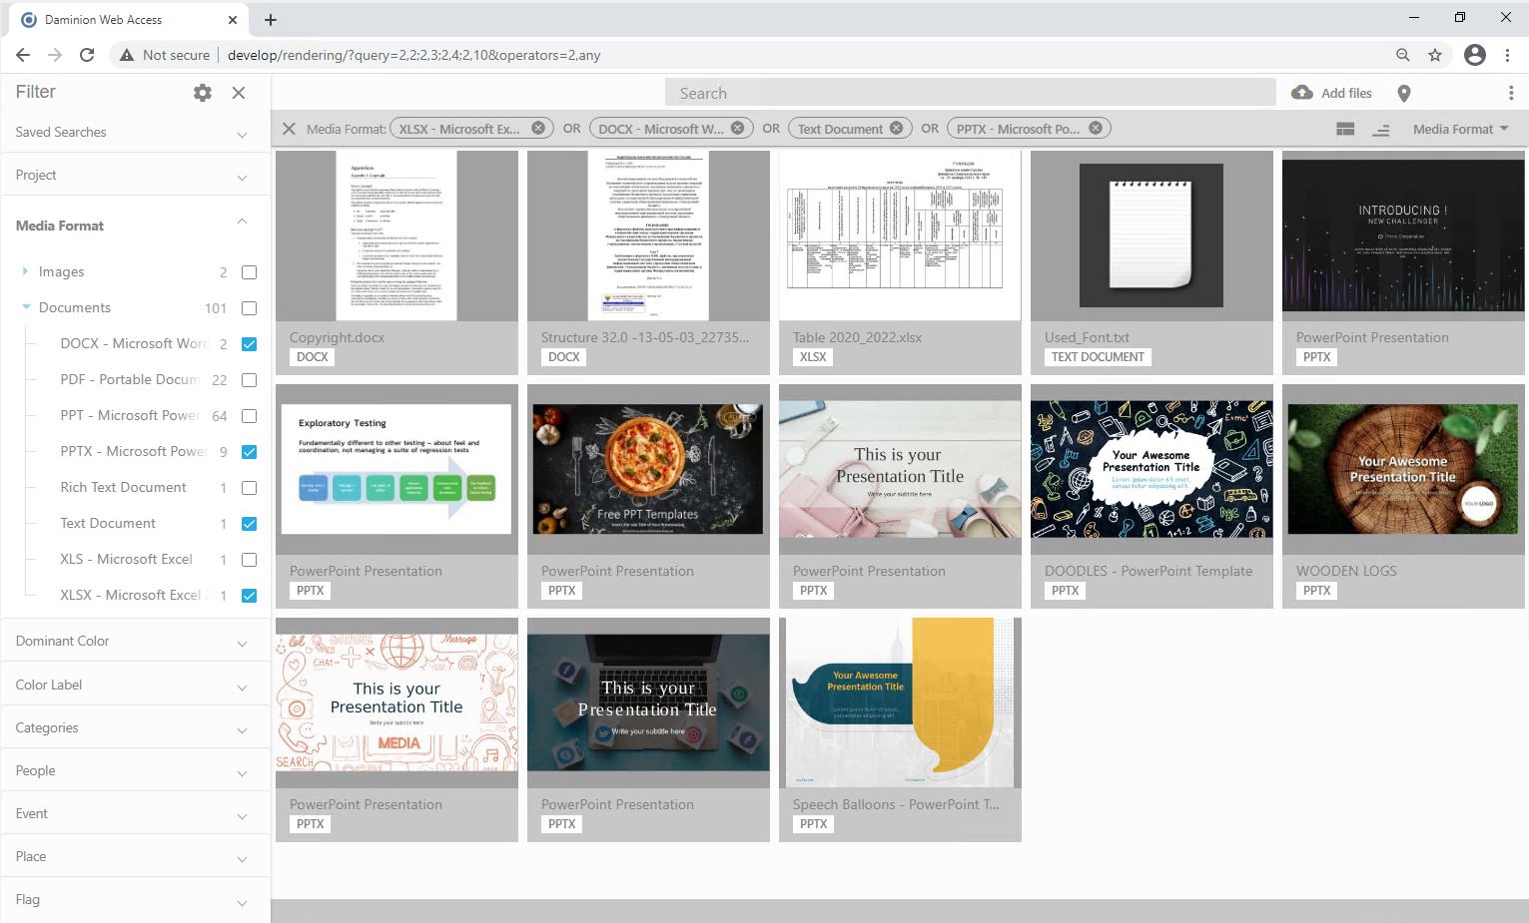Clear all filters with the X beside Media Format

(x=289, y=128)
